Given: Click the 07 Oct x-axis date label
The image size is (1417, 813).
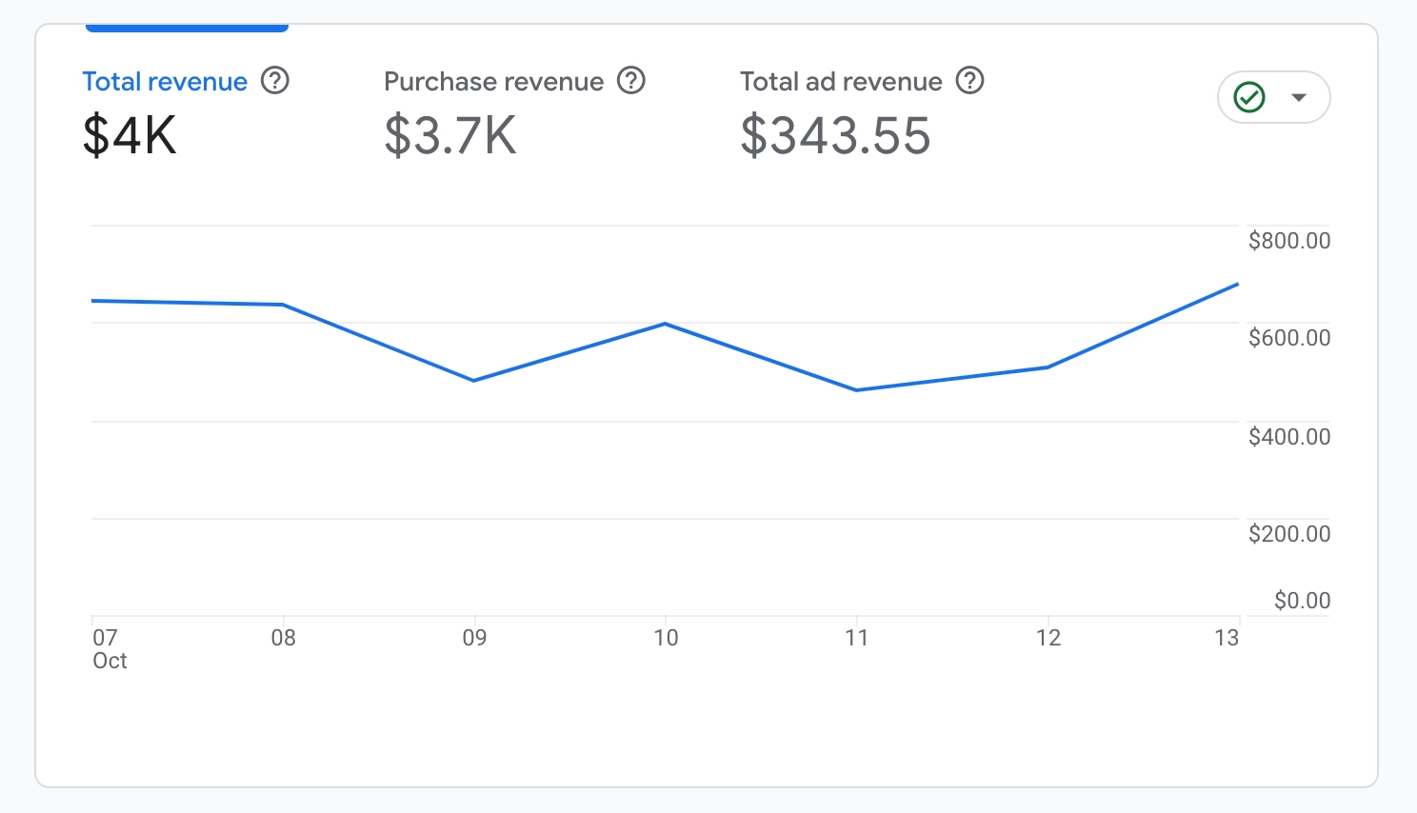Looking at the screenshot, I should click(107, 648).
